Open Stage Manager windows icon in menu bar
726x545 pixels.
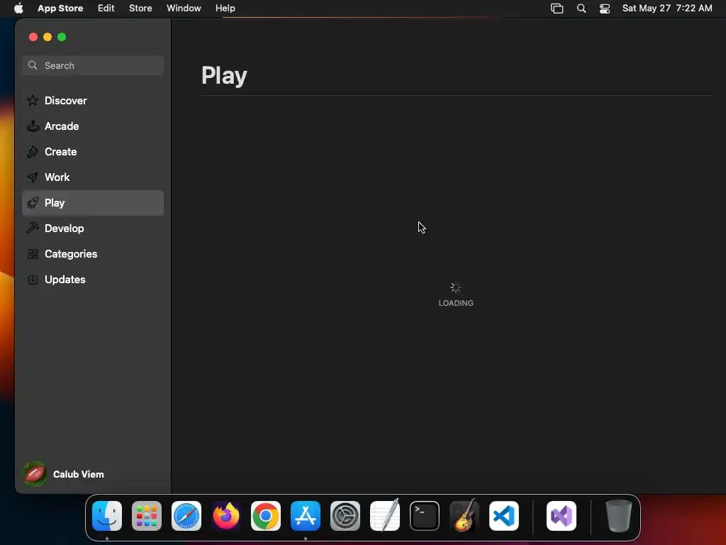click(x=557, y=9)
